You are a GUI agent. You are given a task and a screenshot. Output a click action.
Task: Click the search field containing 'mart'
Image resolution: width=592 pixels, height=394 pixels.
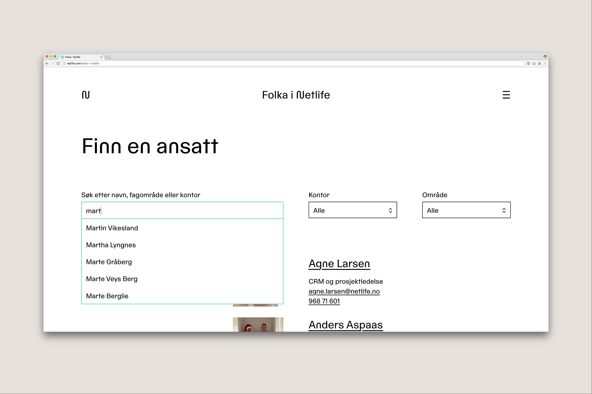tap(182, 211)
